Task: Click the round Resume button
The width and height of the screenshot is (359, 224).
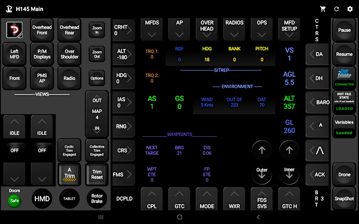Action: (345, 54)
